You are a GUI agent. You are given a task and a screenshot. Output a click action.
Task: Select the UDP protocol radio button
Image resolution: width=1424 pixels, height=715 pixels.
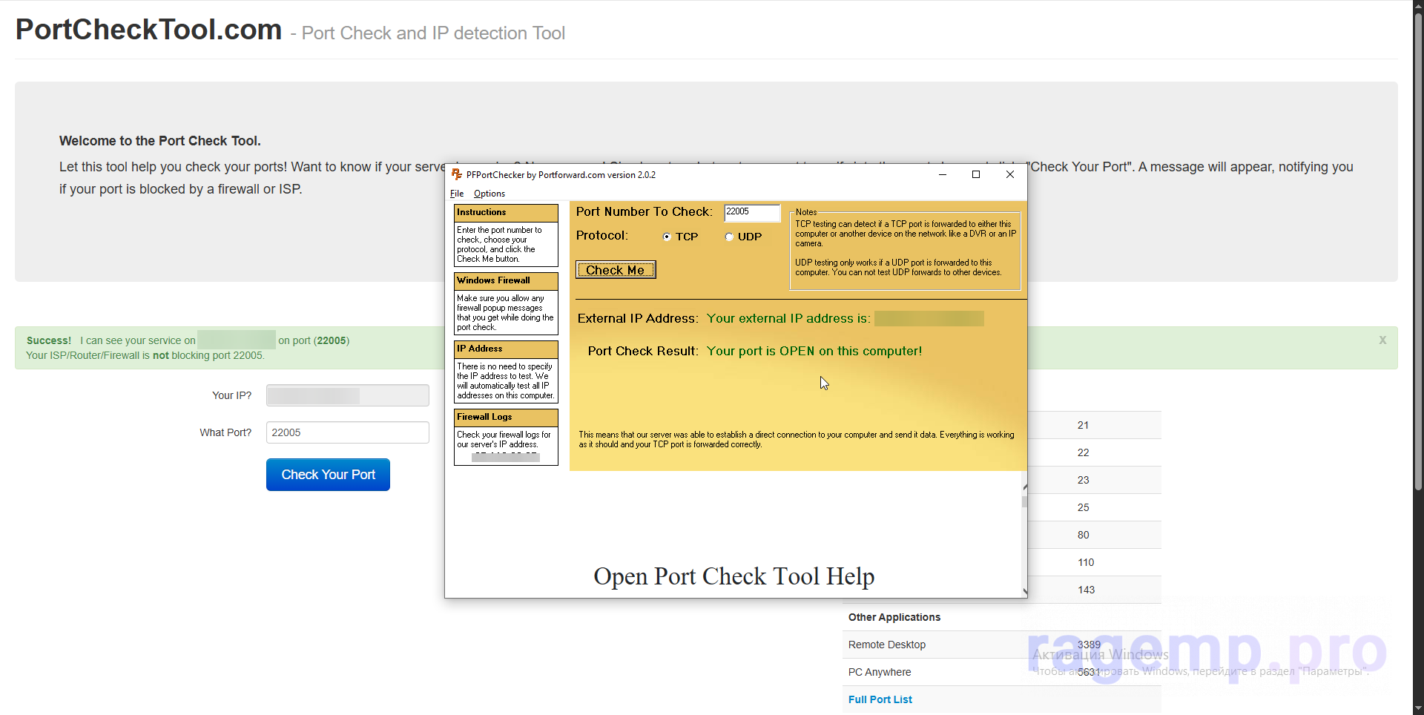click(729, 237)
